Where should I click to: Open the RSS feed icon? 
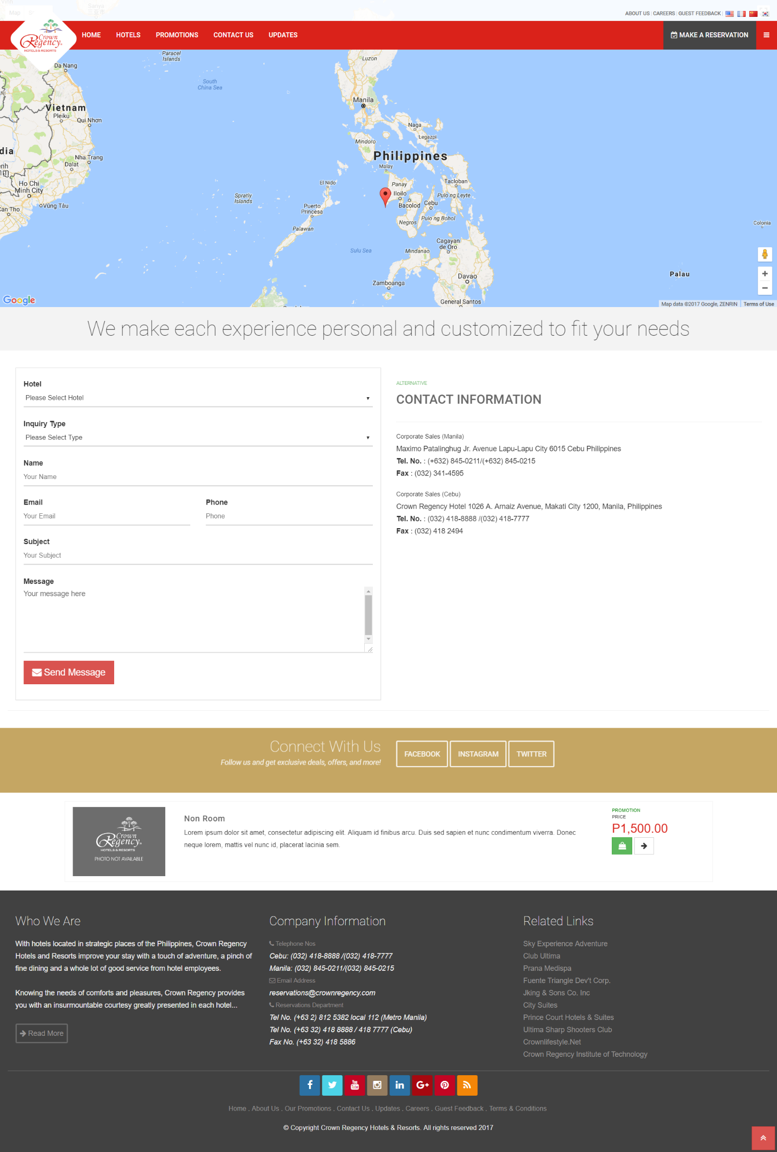pos(467,1085)
